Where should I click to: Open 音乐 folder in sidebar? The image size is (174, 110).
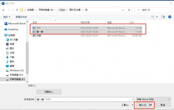point(10,61)
